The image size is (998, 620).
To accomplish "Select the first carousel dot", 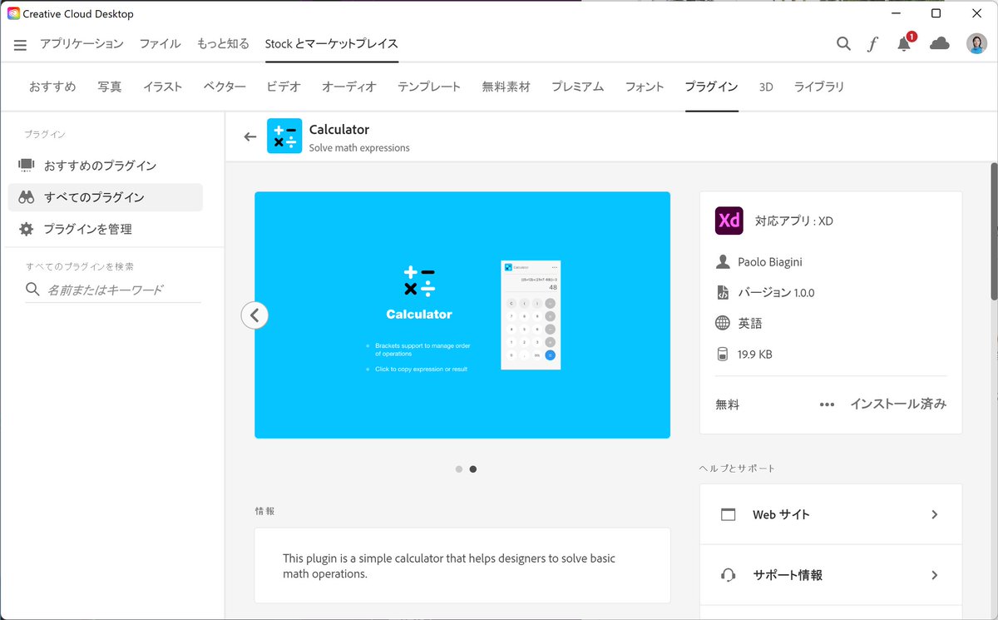I will coord(459,469).
